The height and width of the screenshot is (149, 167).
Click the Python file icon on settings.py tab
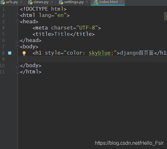pos(61,2)
